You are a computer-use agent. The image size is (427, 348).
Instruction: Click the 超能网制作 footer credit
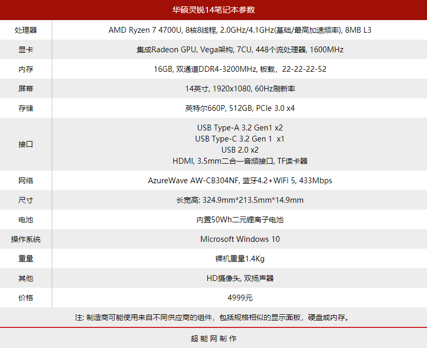coord(213,338)
